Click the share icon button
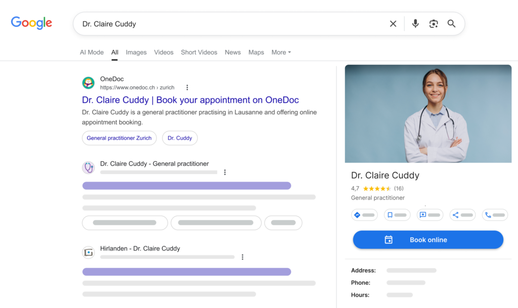This screenshot has width=518, height=308. pyautogui.click(x=462, y=215)
